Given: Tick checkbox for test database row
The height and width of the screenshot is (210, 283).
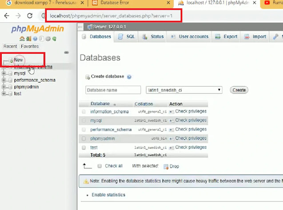Looking at the screenshot, I should tap(84, 147).
